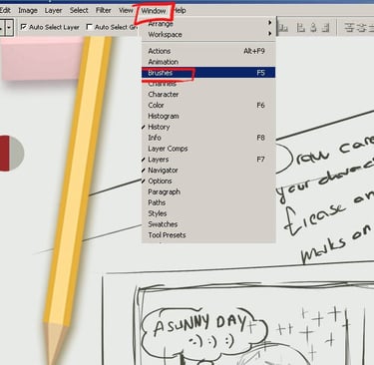Screen dimensions: 374x365
Task: Choose Info from the Window menu
Action: 208,138
